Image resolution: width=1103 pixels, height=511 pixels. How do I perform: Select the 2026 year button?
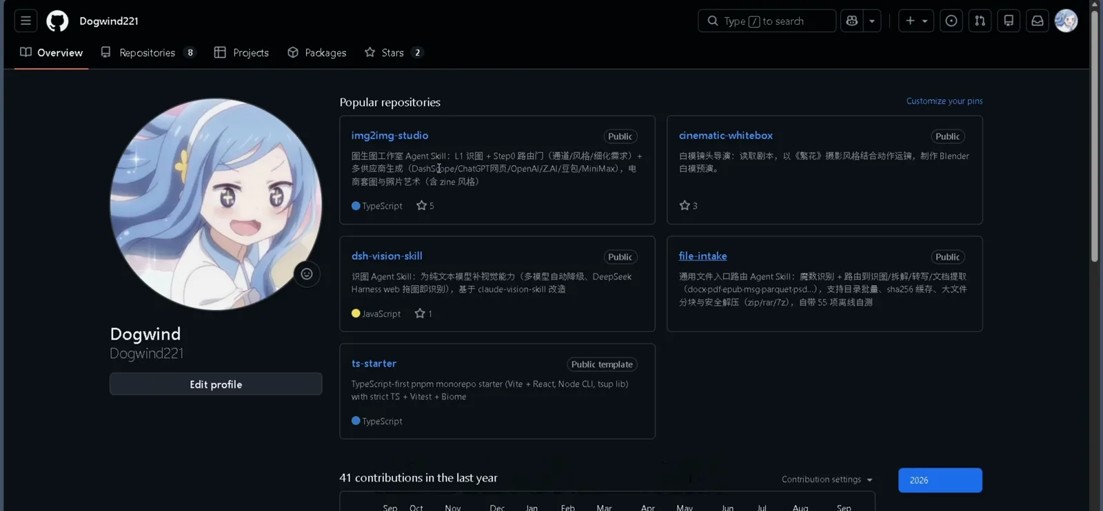[940, 480]
